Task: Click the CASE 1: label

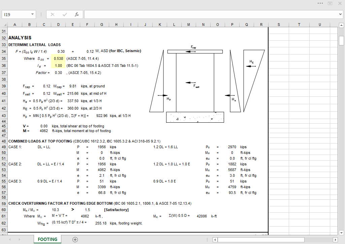Action: [15, 147]
